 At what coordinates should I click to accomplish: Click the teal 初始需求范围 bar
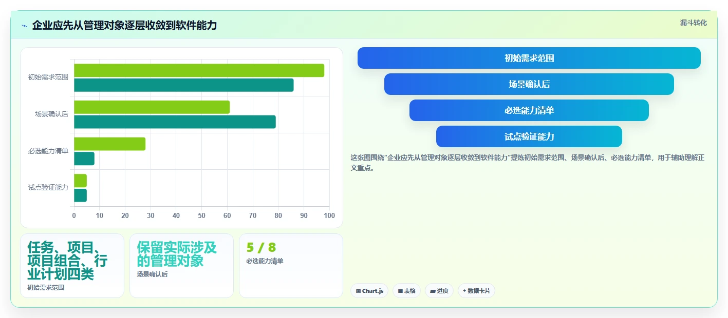[184, 85]
